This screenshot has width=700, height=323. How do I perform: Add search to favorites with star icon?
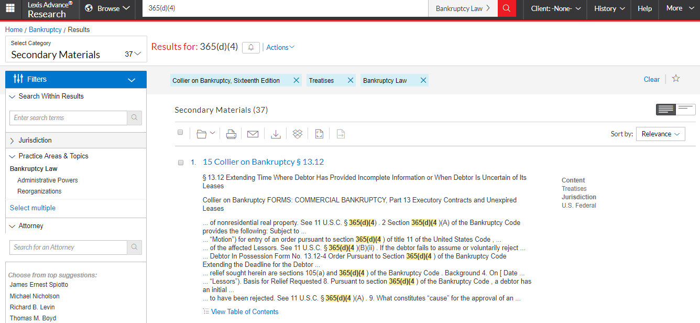(676, 79)
